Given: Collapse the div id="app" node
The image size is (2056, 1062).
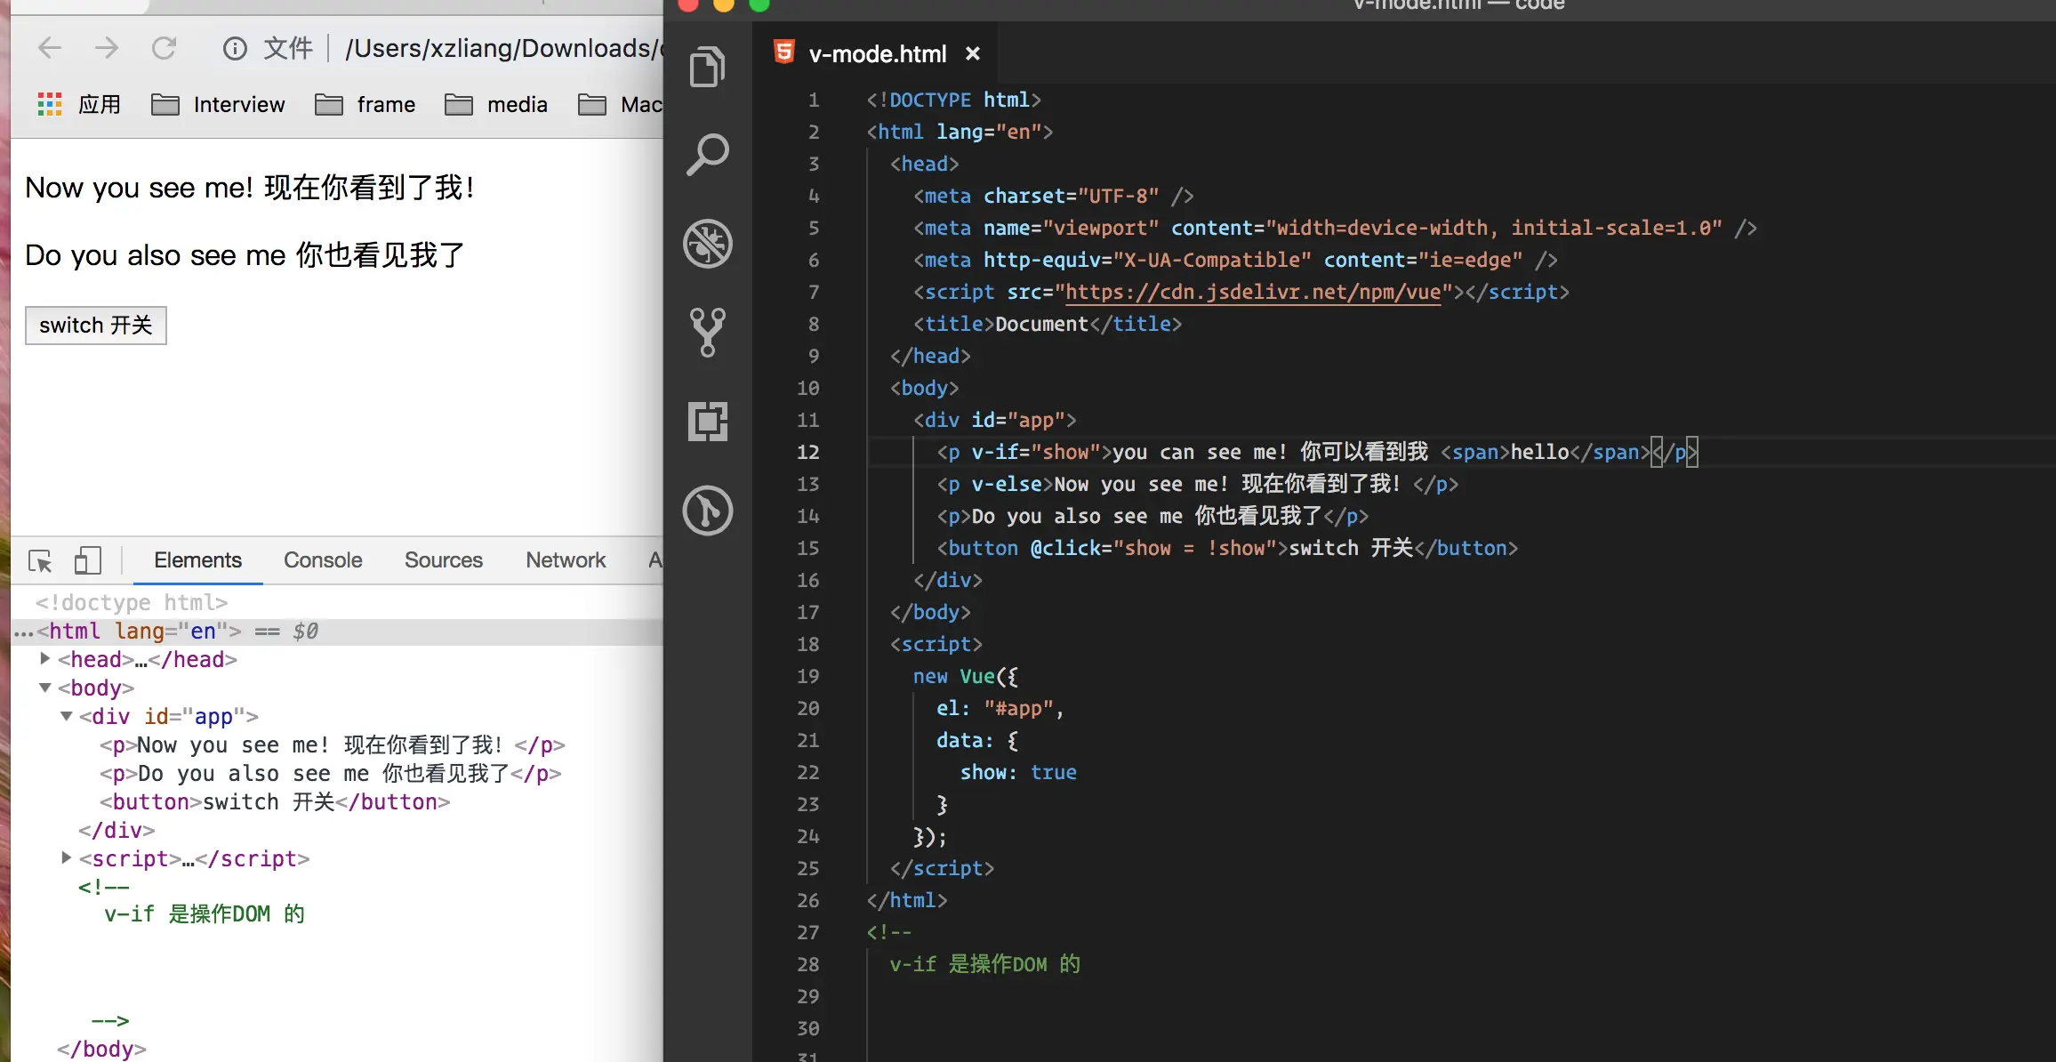Looking at the screenshot, I should coord(67,716).
